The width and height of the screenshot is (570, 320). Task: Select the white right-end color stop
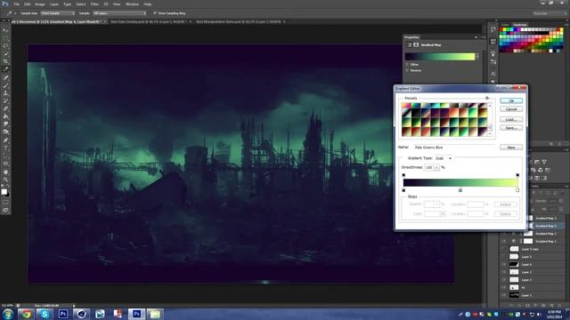pyautogui.click(x=517, y=190)
